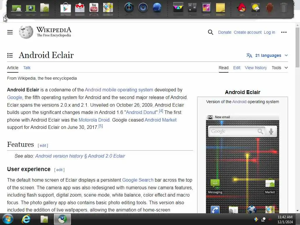Open the round blue compass dock icon
Image resolution: width=300 pixels, height=225 pixels.
click(x=129, y=8)
